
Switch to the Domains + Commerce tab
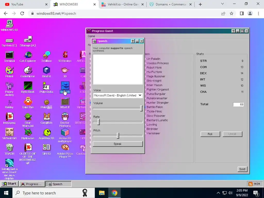coord(171,4)
